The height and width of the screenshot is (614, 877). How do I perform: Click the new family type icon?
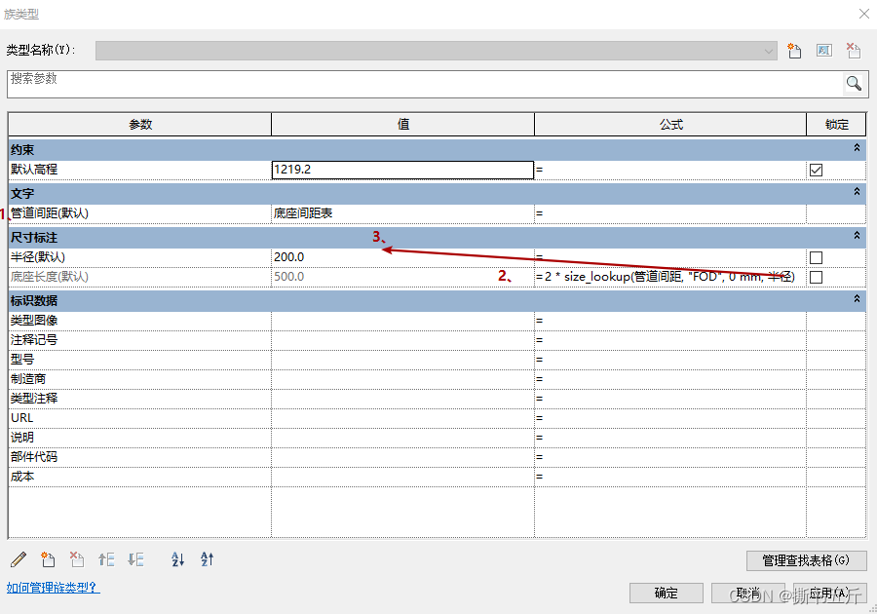[x=794, y=50]
